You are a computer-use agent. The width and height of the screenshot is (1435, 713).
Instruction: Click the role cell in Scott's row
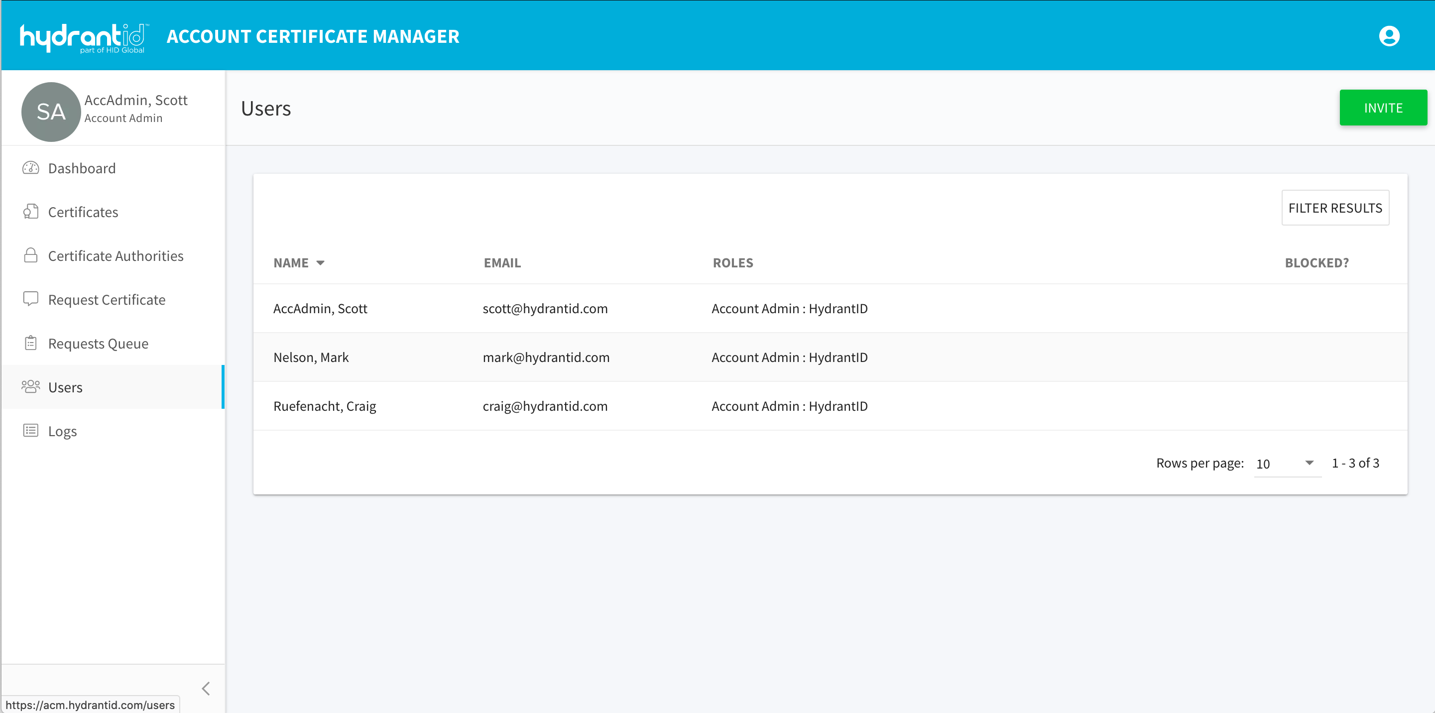(x=789, y=309)
